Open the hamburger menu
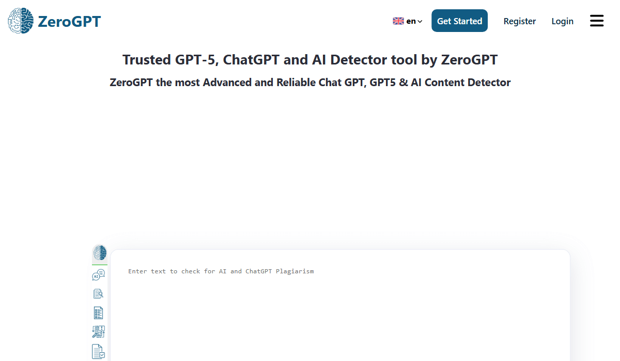620x361 pixels. pos(597,21)
